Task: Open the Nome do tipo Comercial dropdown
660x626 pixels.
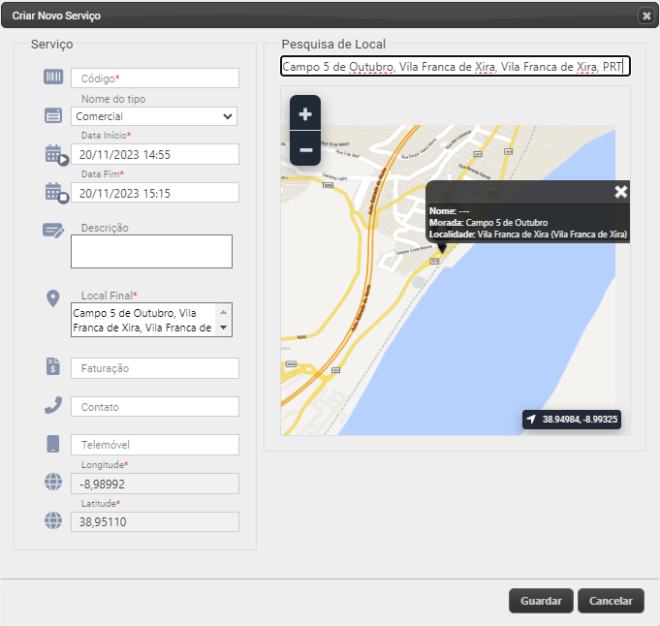Action: (154, 116)
